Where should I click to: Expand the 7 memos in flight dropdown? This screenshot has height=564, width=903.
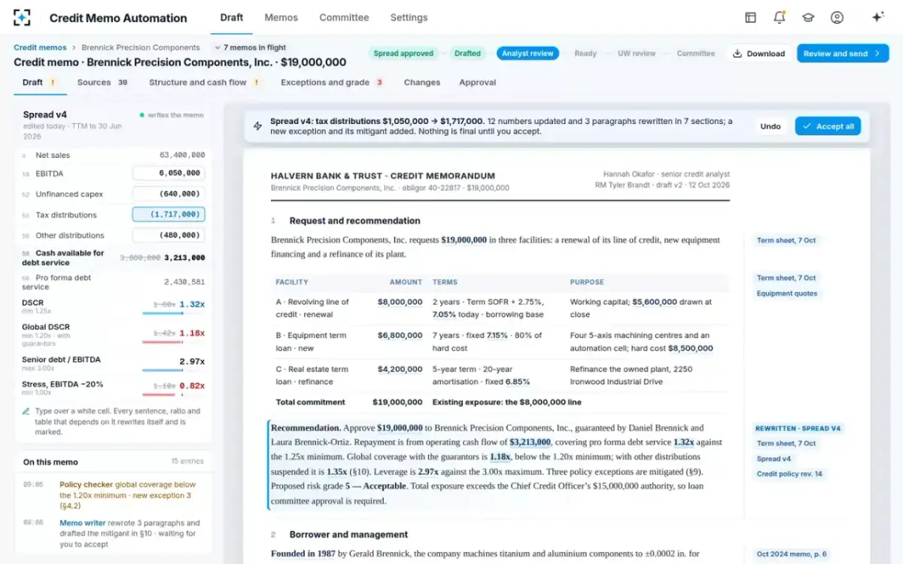pyautogui.click(x=251, y=47)
